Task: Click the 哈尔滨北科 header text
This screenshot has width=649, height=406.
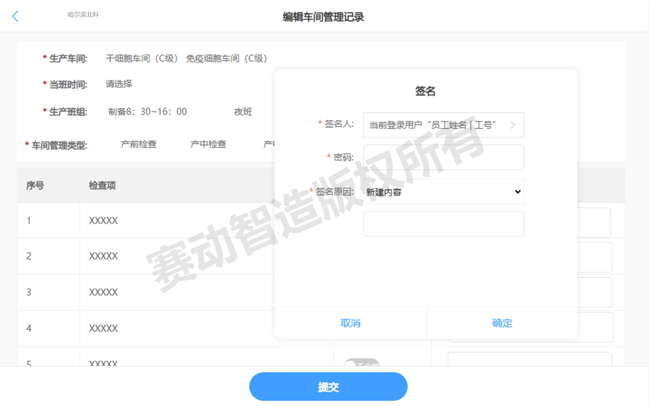Action: click(x=83, y=14)
